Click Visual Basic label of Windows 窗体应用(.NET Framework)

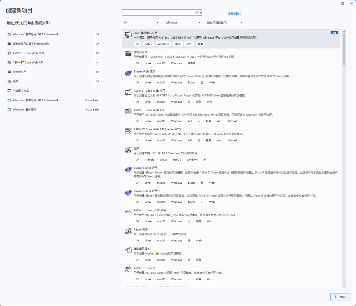(92, 100)
